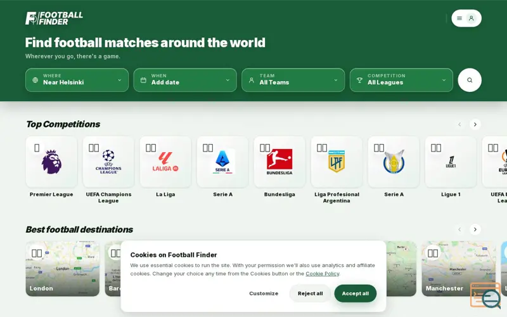The height and width of the screenshot is (317, 507).
Task: Open the Bundesliga logo card
Action: (x=279, y=162)
